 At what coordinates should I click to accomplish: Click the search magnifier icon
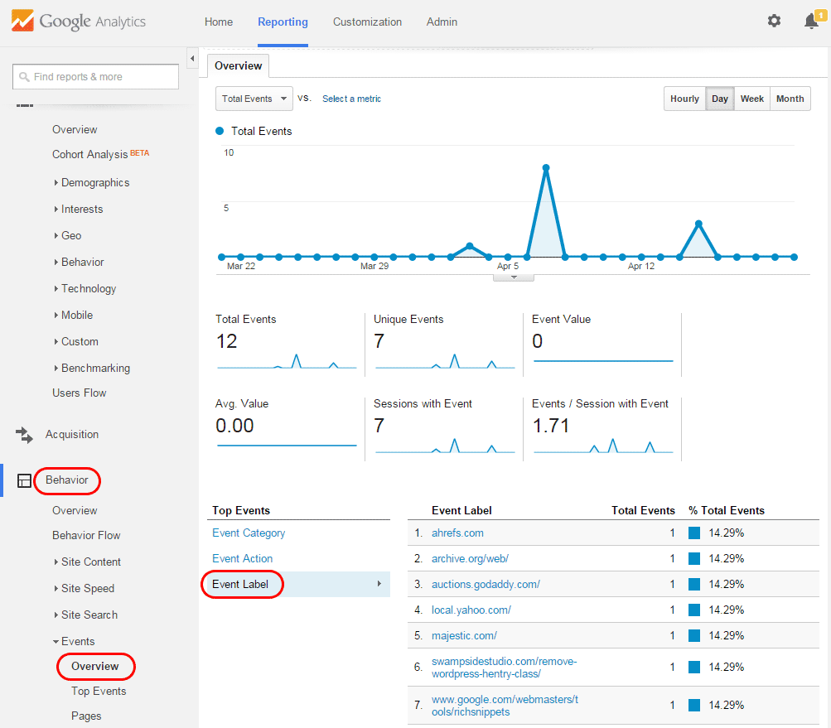point(24,77)
